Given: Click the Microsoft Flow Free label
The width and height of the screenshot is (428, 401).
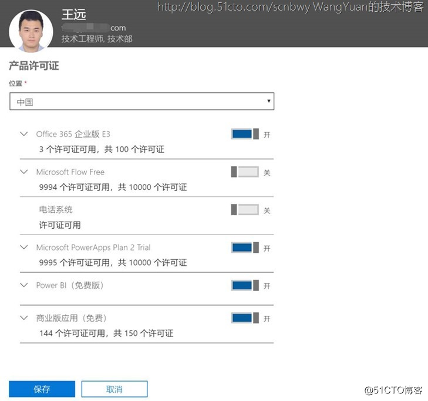Looking at the screenshot, I should click(70, 172).
